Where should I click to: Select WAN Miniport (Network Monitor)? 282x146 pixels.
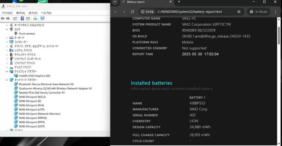click(x=39, y=114)
